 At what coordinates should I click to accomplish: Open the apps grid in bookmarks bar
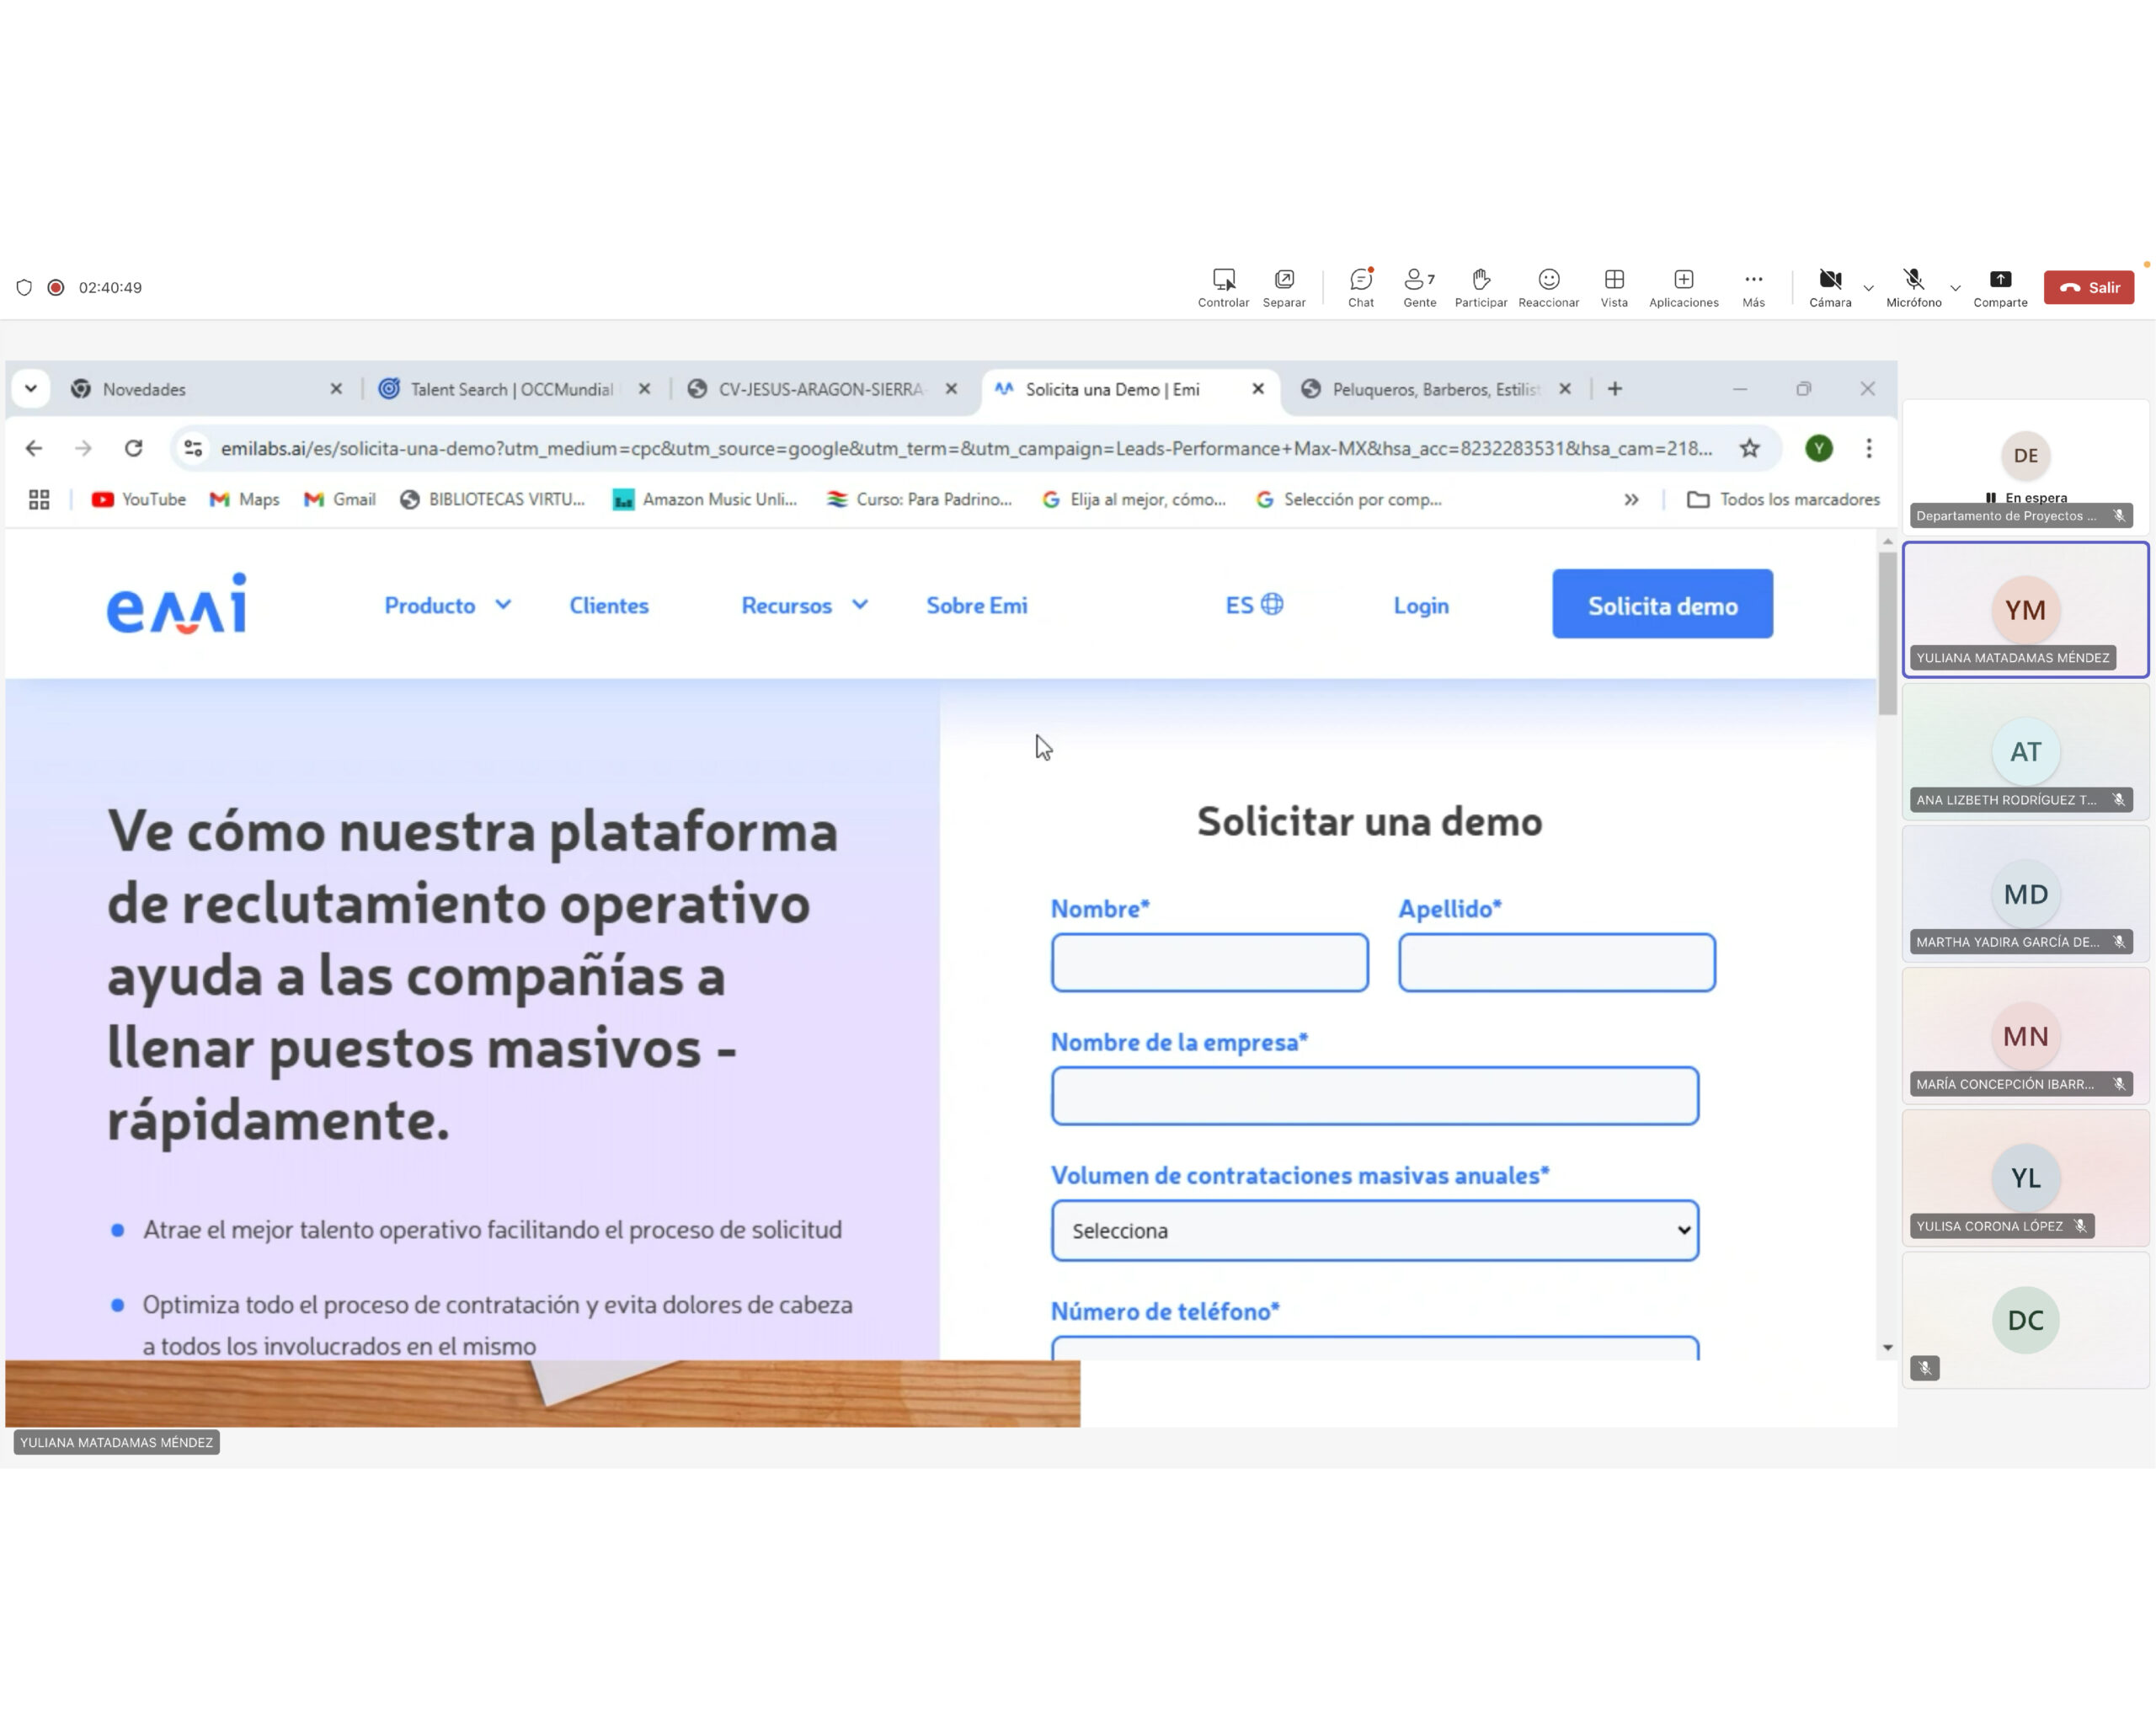point(39,499)
